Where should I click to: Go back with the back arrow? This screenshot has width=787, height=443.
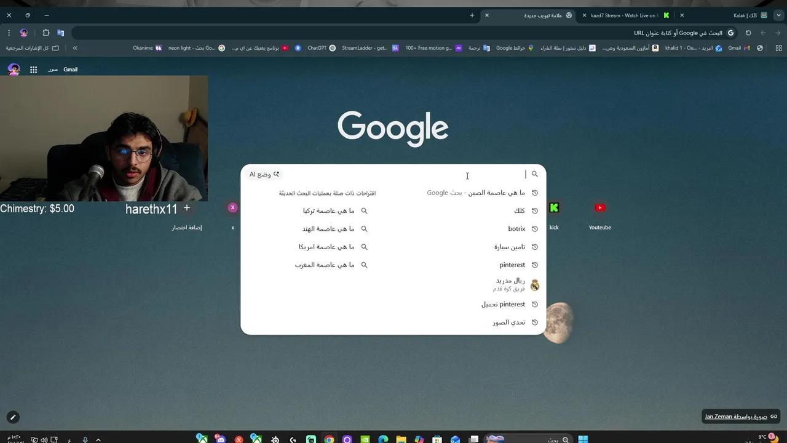778,33
